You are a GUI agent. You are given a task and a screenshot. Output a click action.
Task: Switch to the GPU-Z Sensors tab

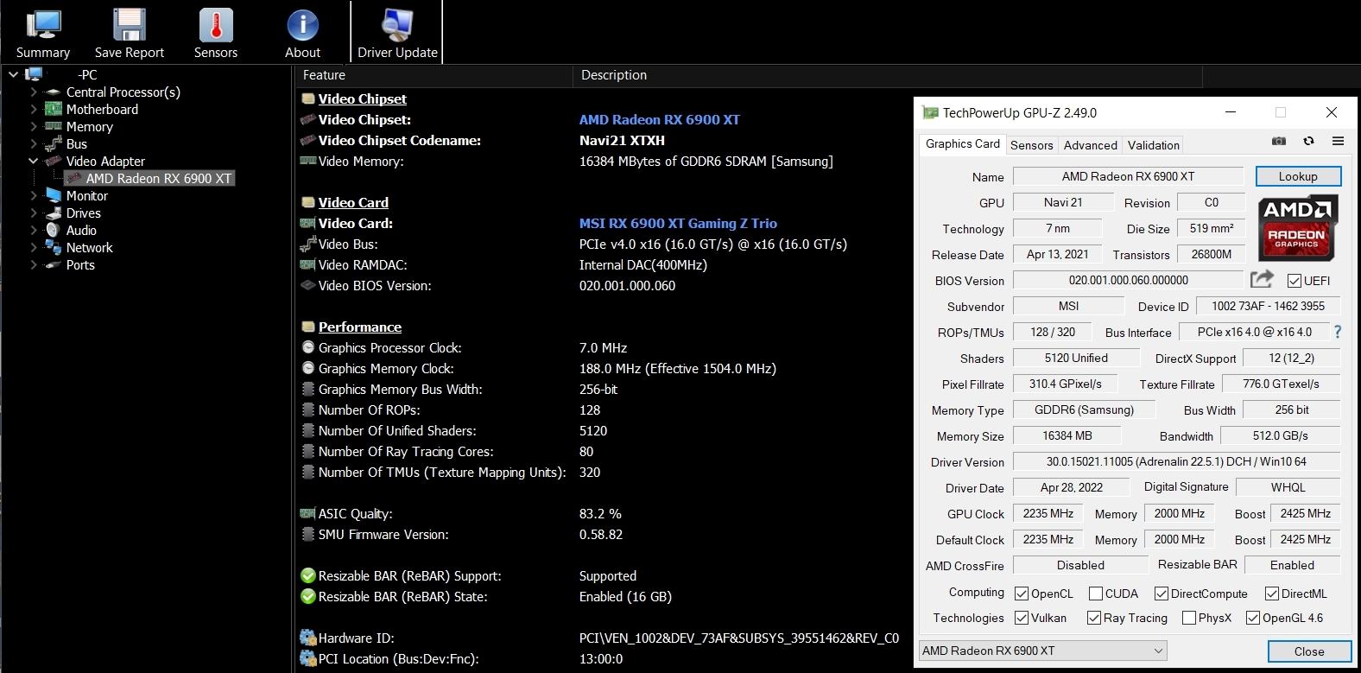click(x=1031, y=145)
